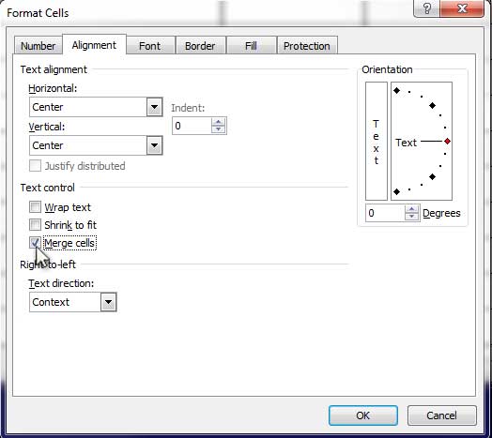Switch to the Protection tab

point(307,46)
